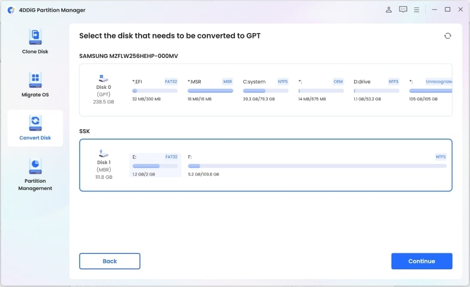This screenshot has height=287, width=470.
Task: Click the refresh disk list icon
Action: [x=447, y=36]
